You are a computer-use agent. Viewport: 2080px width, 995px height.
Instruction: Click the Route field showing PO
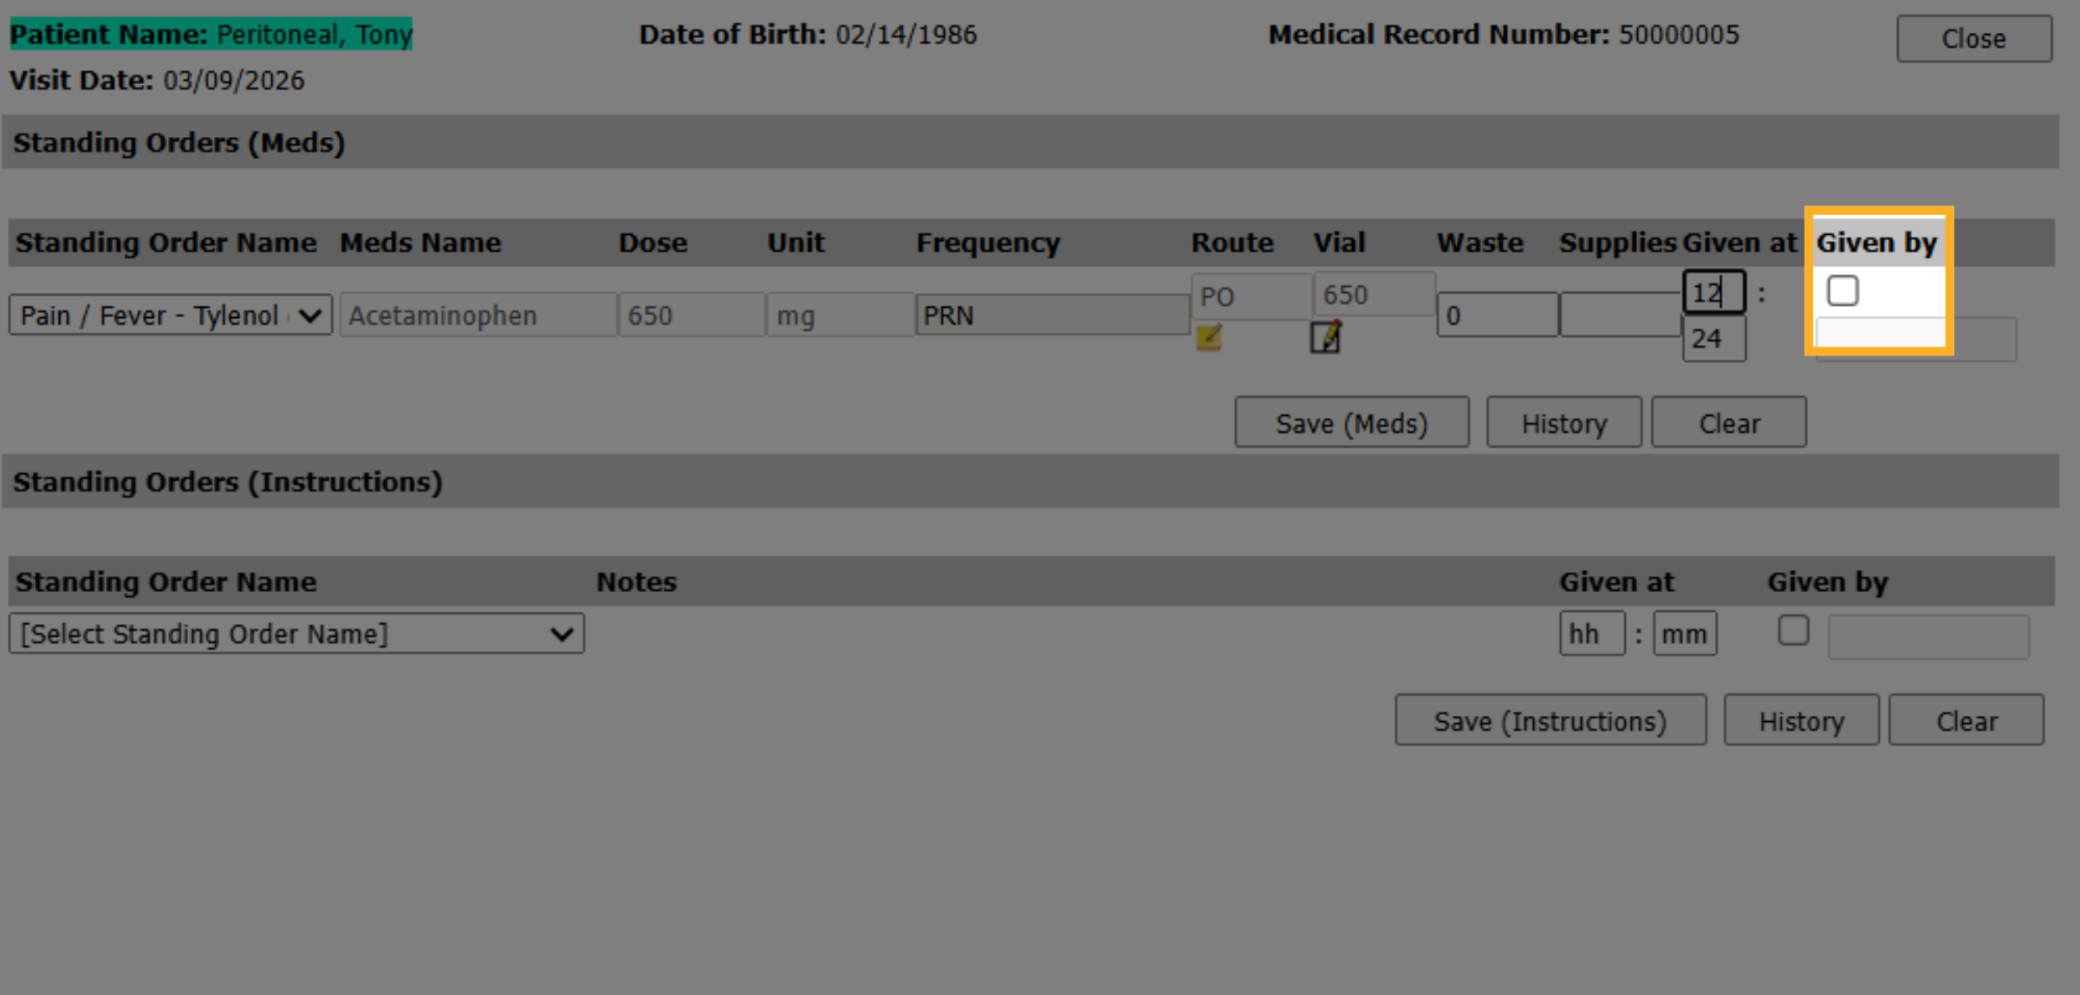tap(1251, 296)
